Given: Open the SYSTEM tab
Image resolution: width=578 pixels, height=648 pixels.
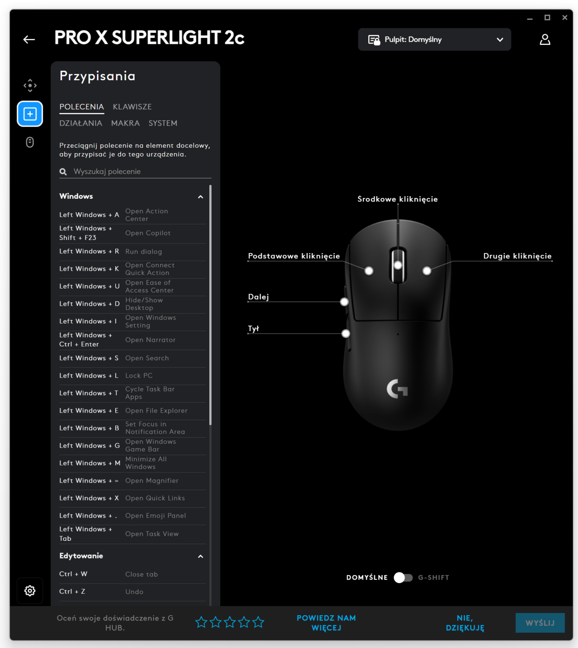Looking at the screenshot, I should pos(163,123).
